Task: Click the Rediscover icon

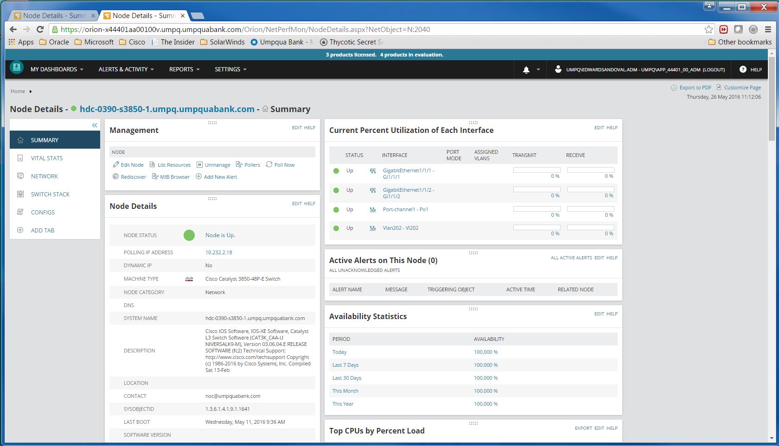Action: pos(116,176)
